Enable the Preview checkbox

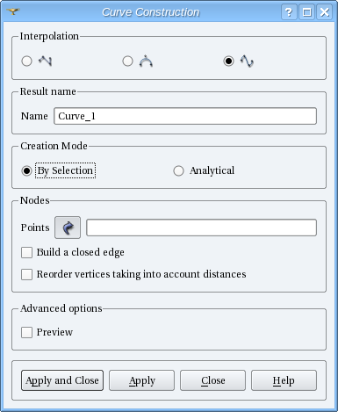(26, 332)
